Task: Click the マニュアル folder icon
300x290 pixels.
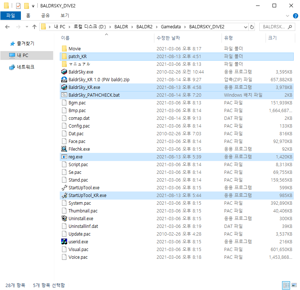Action: pyautogui.click(x=64, y=64)
